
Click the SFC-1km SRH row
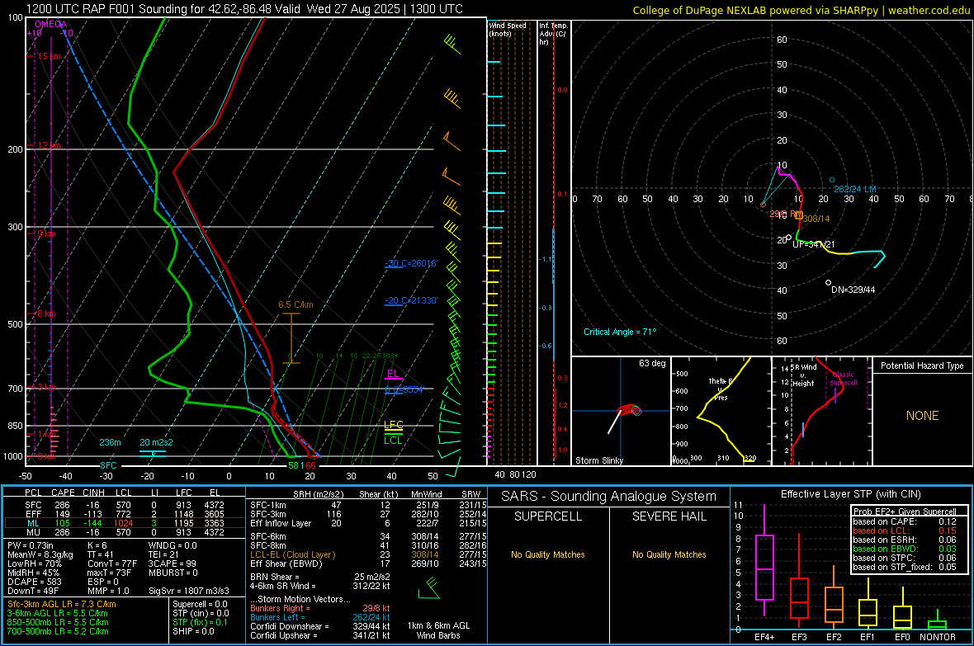click(368, 505)
